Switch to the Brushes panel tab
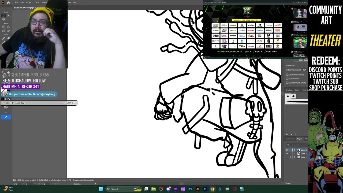This screenshot has width=343, height=193. [x=289, y=90]
